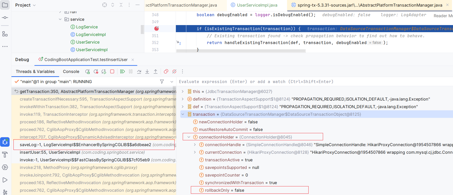Expand the currentConnection node
Image resolution: width=453 pixels, height=195 pixels.
[x=195, y=152]
